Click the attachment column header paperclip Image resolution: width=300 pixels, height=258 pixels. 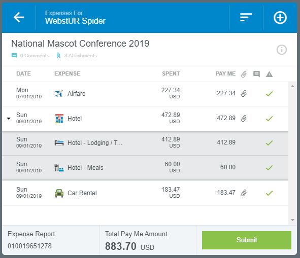click(x=244, y=74)
